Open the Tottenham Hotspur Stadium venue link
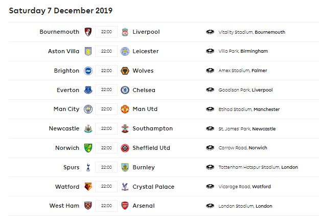This screenshot has height=223, width=319. [x=258, y=167]
